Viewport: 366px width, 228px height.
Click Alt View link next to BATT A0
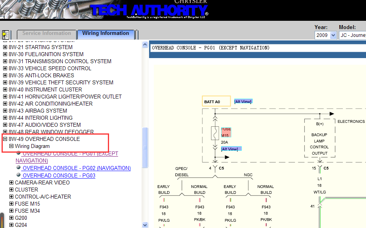coord(243,101)
